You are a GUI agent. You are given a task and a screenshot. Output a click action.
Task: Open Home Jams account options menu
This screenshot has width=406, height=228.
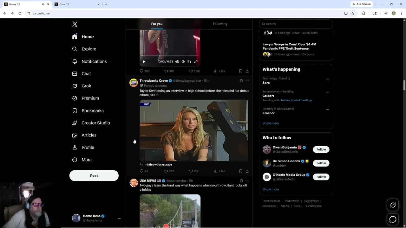tap(120, 218)
